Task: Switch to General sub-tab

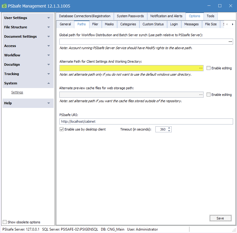Action: [x=65, y=24]
